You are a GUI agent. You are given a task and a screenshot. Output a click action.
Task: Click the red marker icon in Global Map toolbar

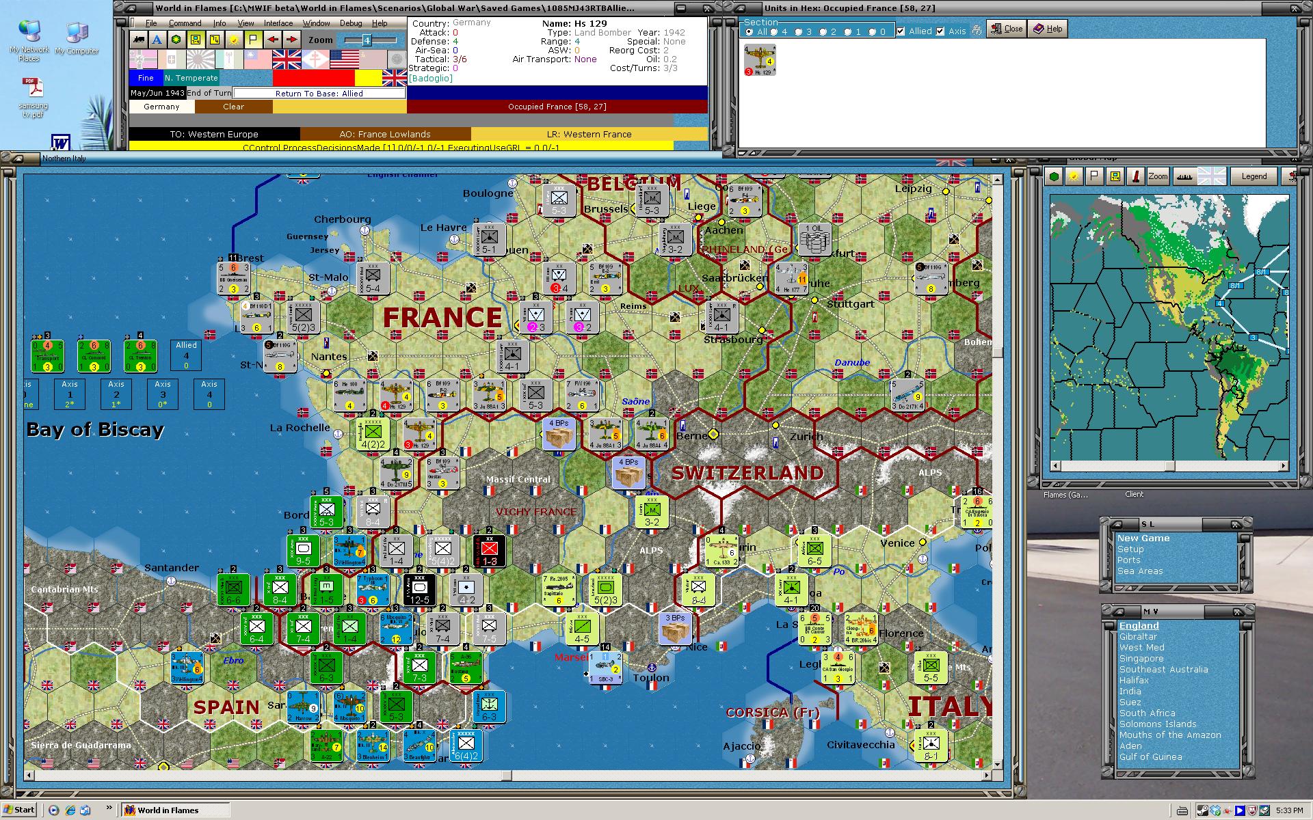pos(1136,176)
